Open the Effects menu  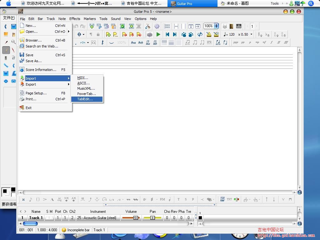(x=75, y=19)
